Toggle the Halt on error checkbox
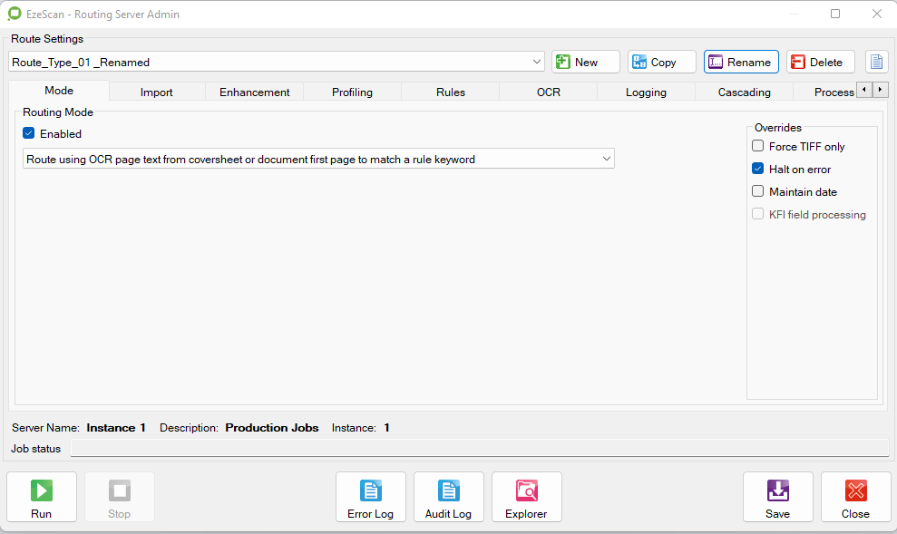This screenshot has width=897, height=534. [758, 169]
